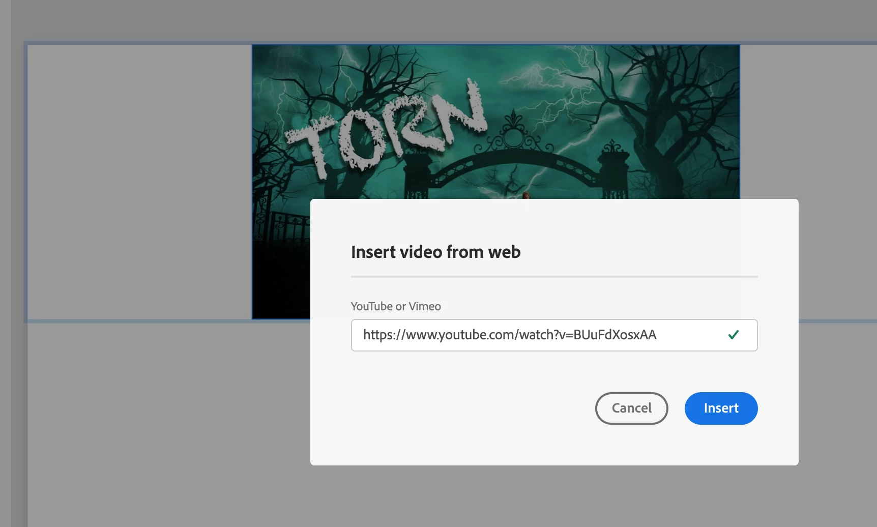Focus the YouTube or Vimeo URL field
877x527 pixels.
554,335
